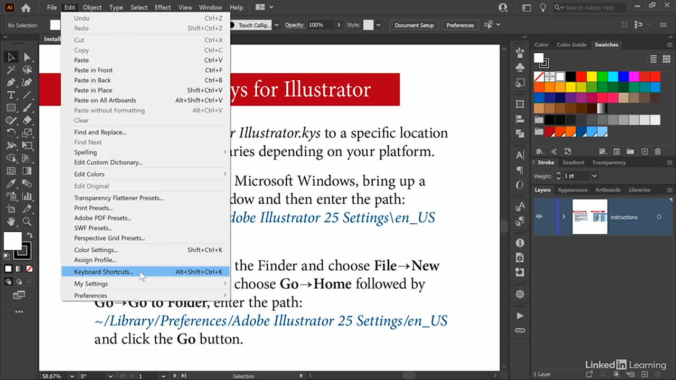676x380 pixels.
Task: Select the Paintbrush tool
Action: [x=27, y=108]
